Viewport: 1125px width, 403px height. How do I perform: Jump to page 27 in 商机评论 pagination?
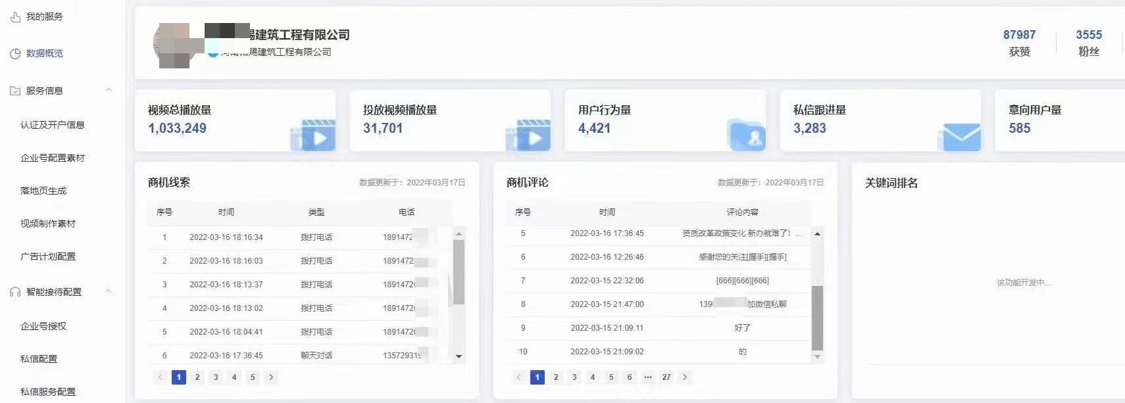pos(666,377)
